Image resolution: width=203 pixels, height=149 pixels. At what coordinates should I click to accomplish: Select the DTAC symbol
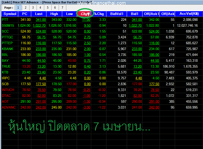point(6,96)
